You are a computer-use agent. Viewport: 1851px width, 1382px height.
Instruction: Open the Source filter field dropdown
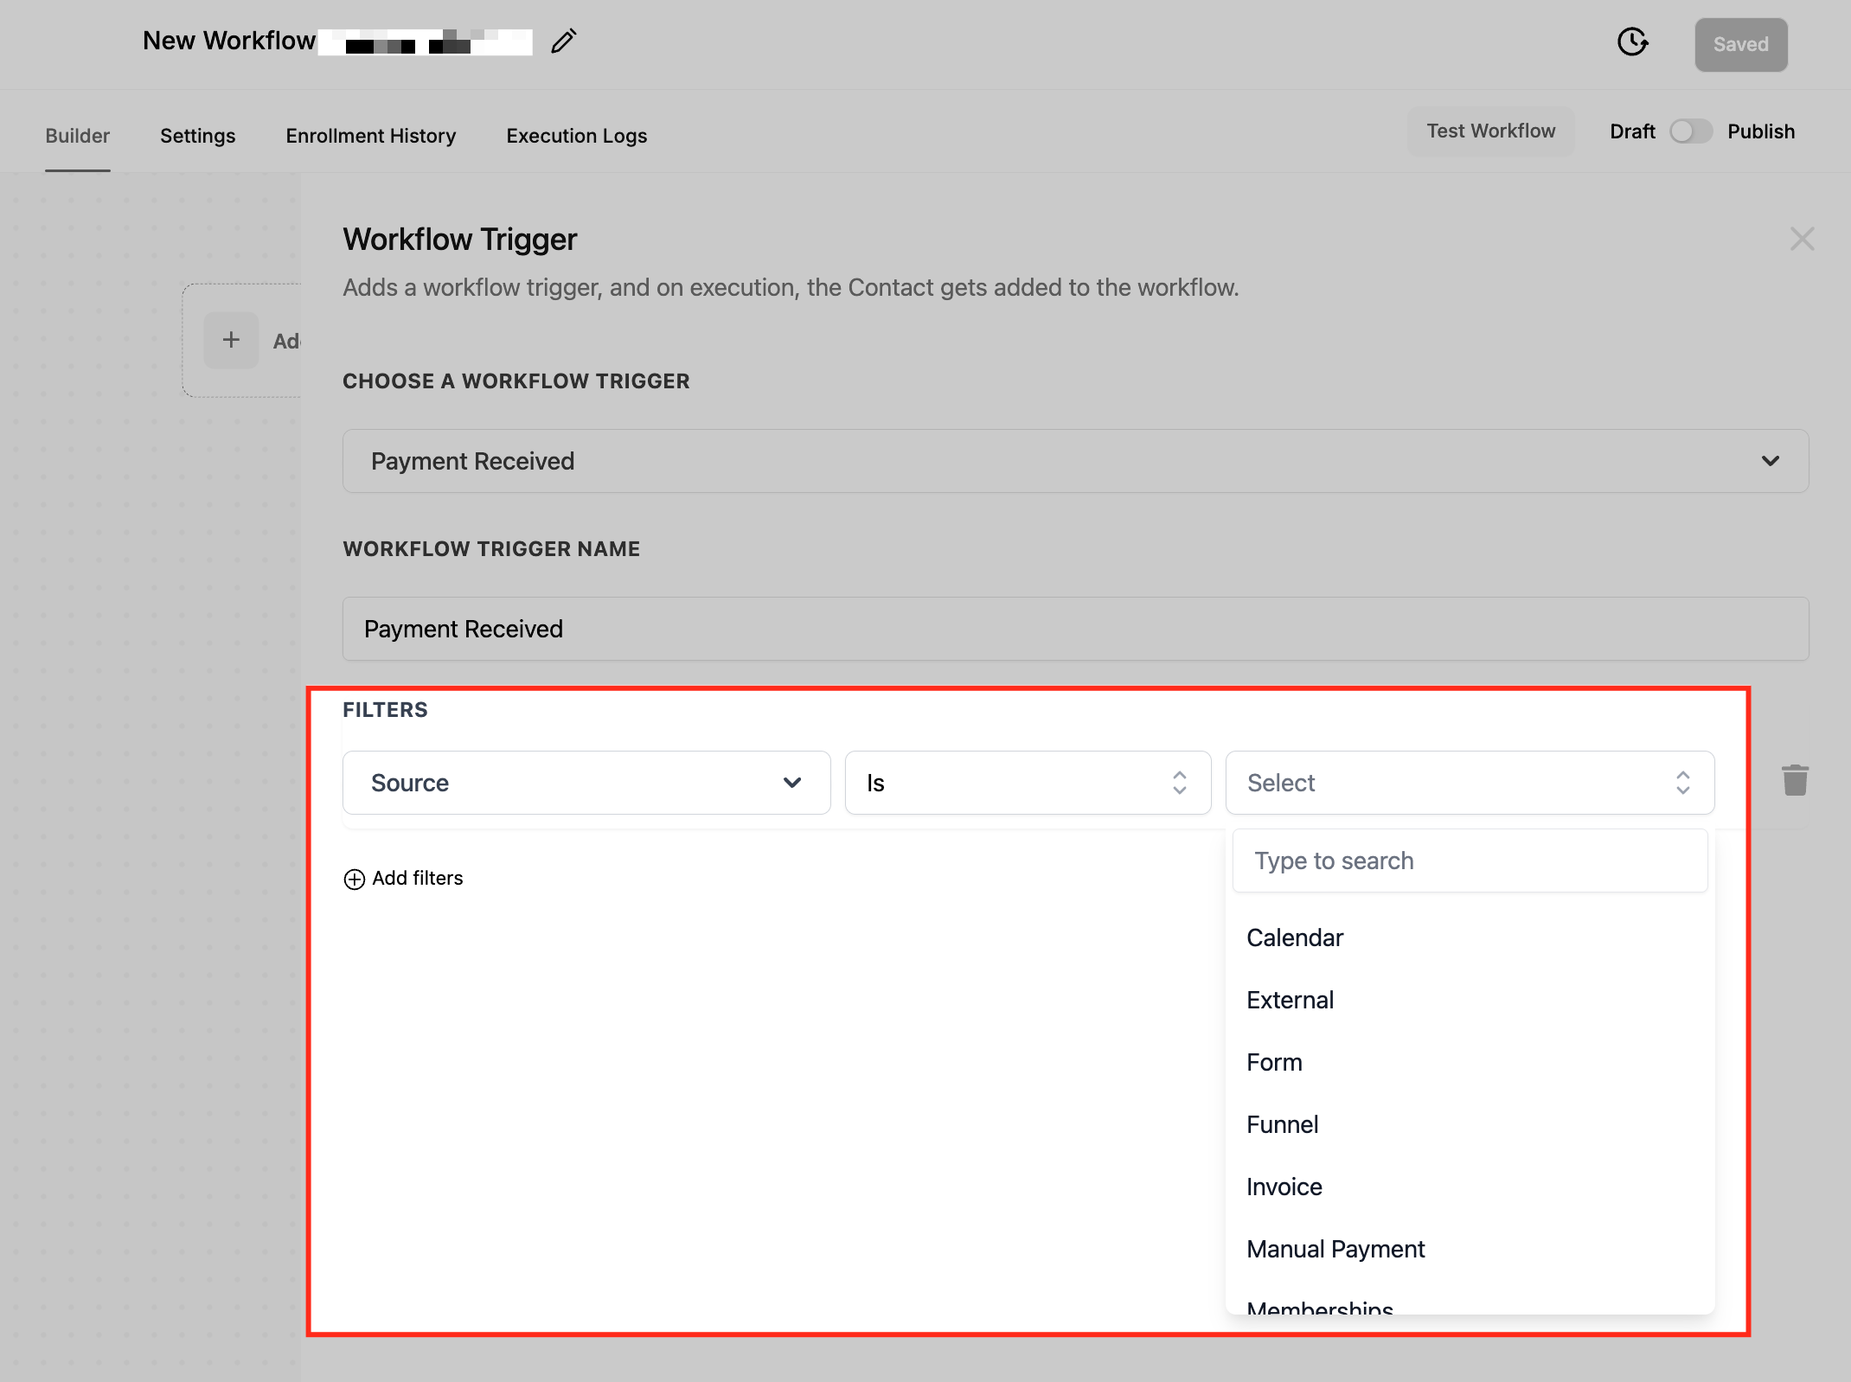coord(586,783)
